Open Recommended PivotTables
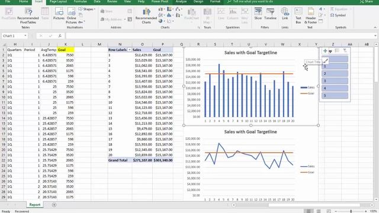Screen dimensions: 379x213 point(28,16)
